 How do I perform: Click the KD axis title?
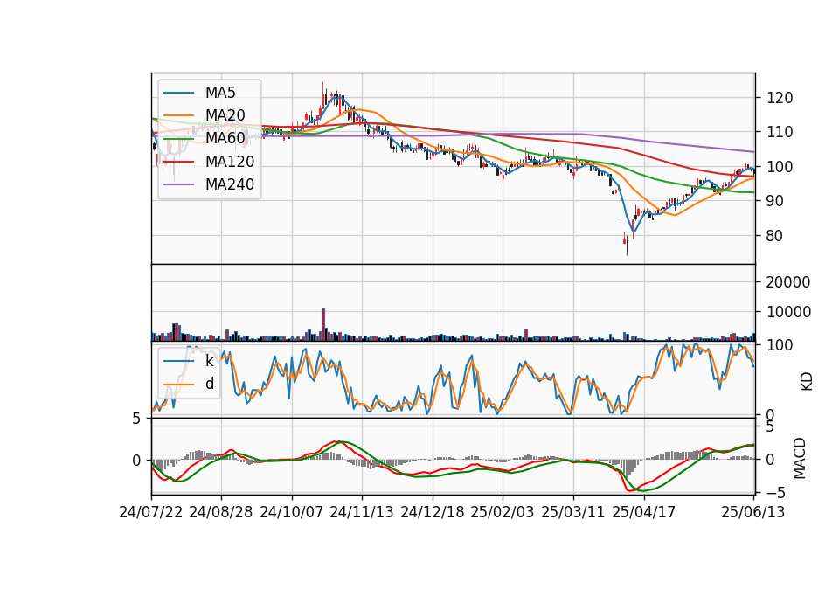tap(807, 381)
